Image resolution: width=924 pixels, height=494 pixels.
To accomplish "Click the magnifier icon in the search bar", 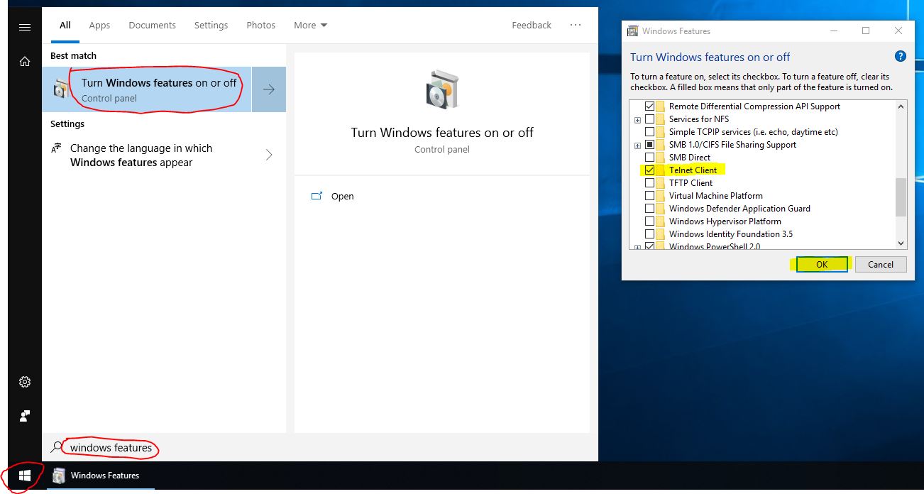I will 57,447.
